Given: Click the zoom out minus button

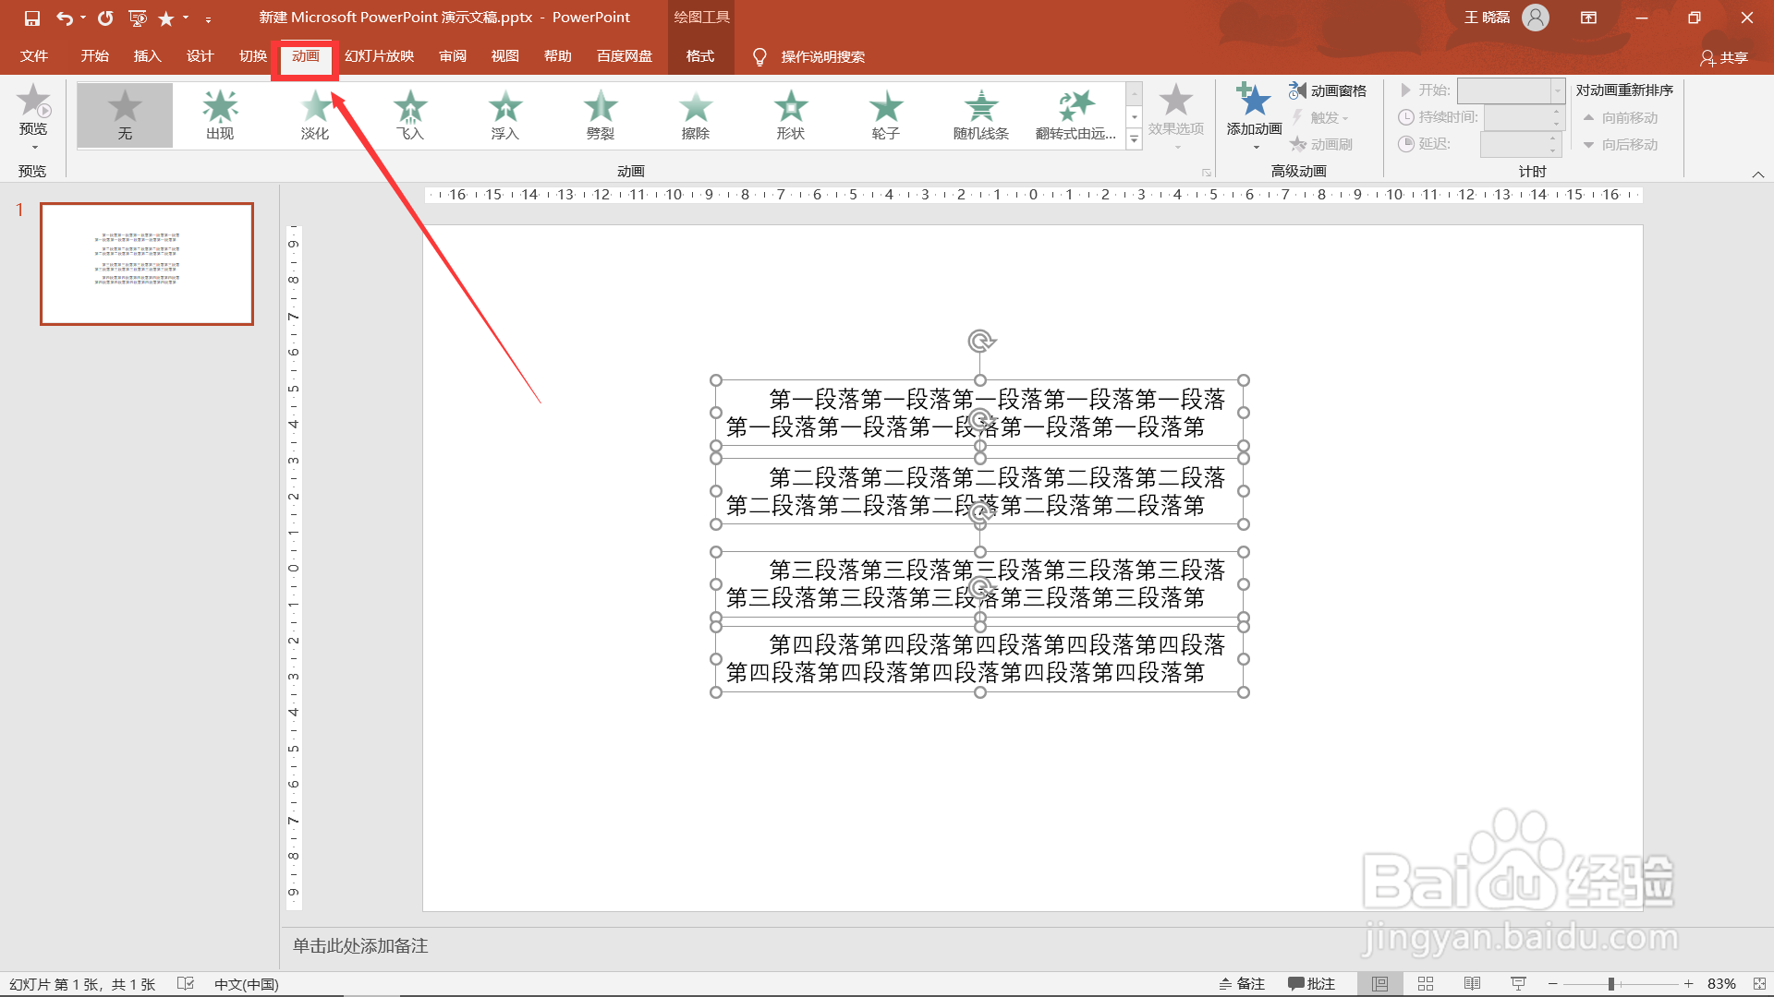Looking at the screenshot, I should [x=1553, y=984].
